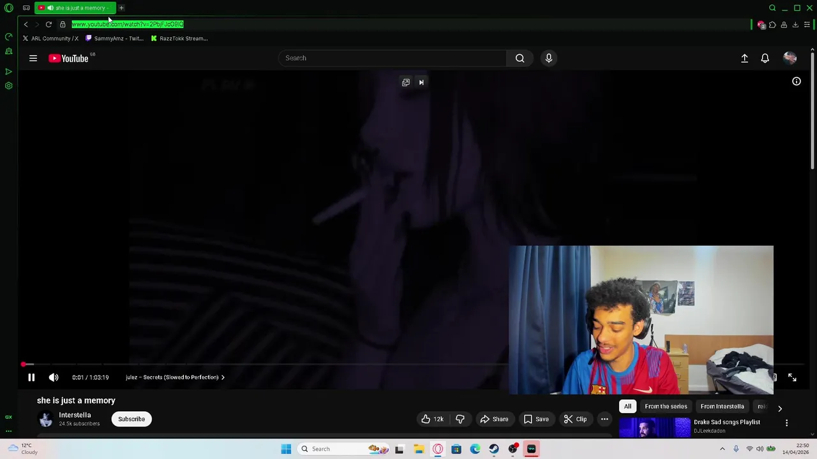
Task: Open the weather widget showing 12°C Cloudy
Action: point(22,449)
